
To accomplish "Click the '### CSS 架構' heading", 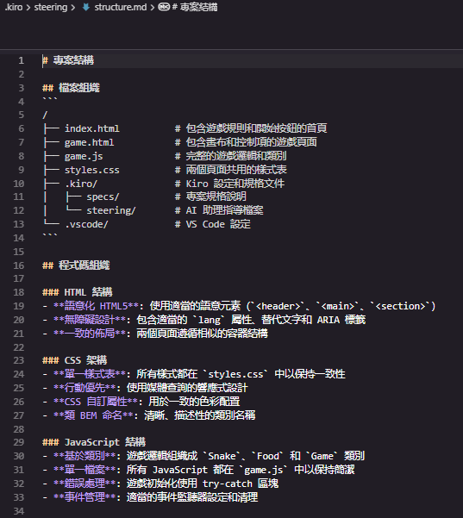I will [x=75, y=360].
